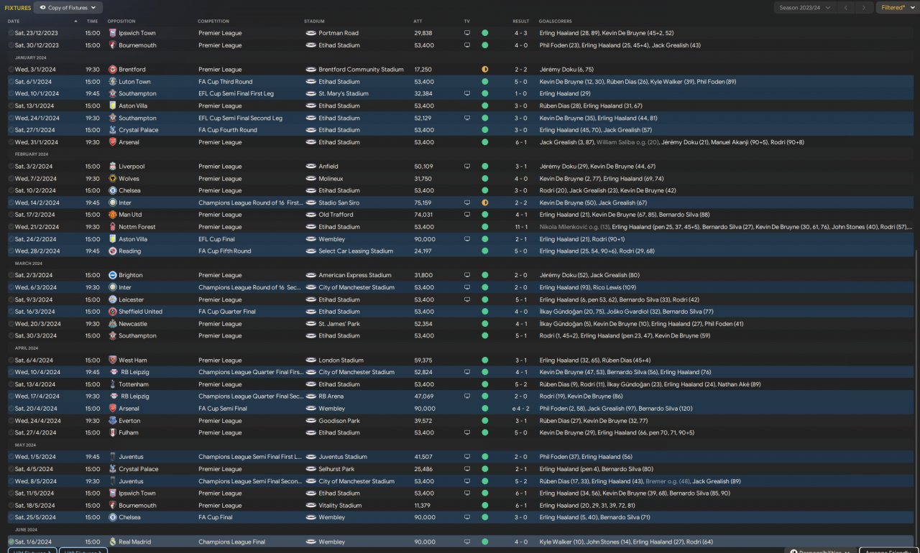Sort by the TIME column header
The width and height of the screenshot is (920, 553).
point(93,21)
